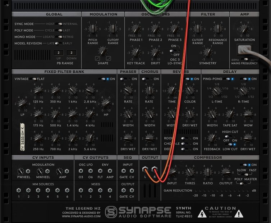The image size is (271, 223).
Task: Click the PB Range Up value field
Action: (x=59, y=53)
